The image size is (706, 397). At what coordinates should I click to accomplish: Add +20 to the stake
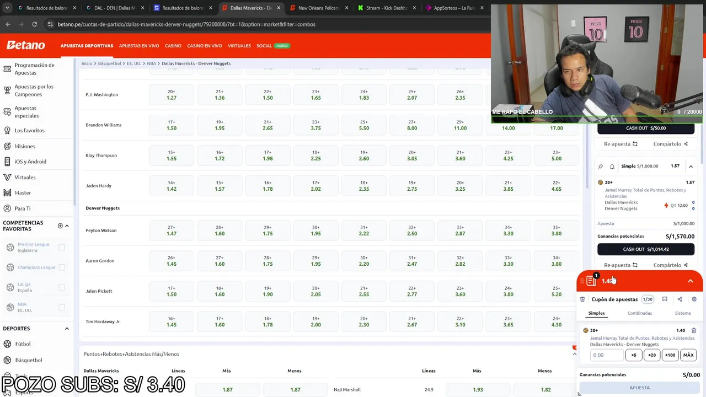(x=652, y=355)
